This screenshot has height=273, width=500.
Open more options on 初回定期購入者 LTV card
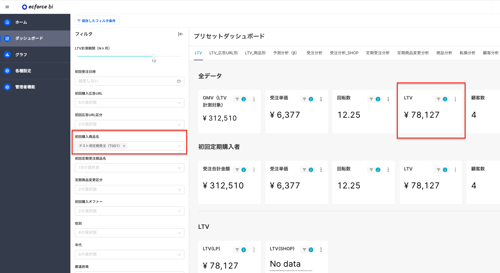455,170
